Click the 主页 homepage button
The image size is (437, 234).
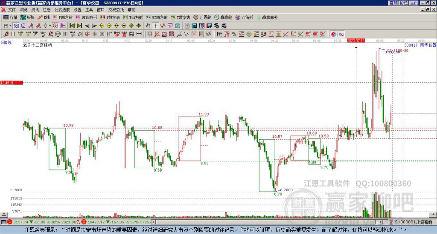click(x=414, y=3)
